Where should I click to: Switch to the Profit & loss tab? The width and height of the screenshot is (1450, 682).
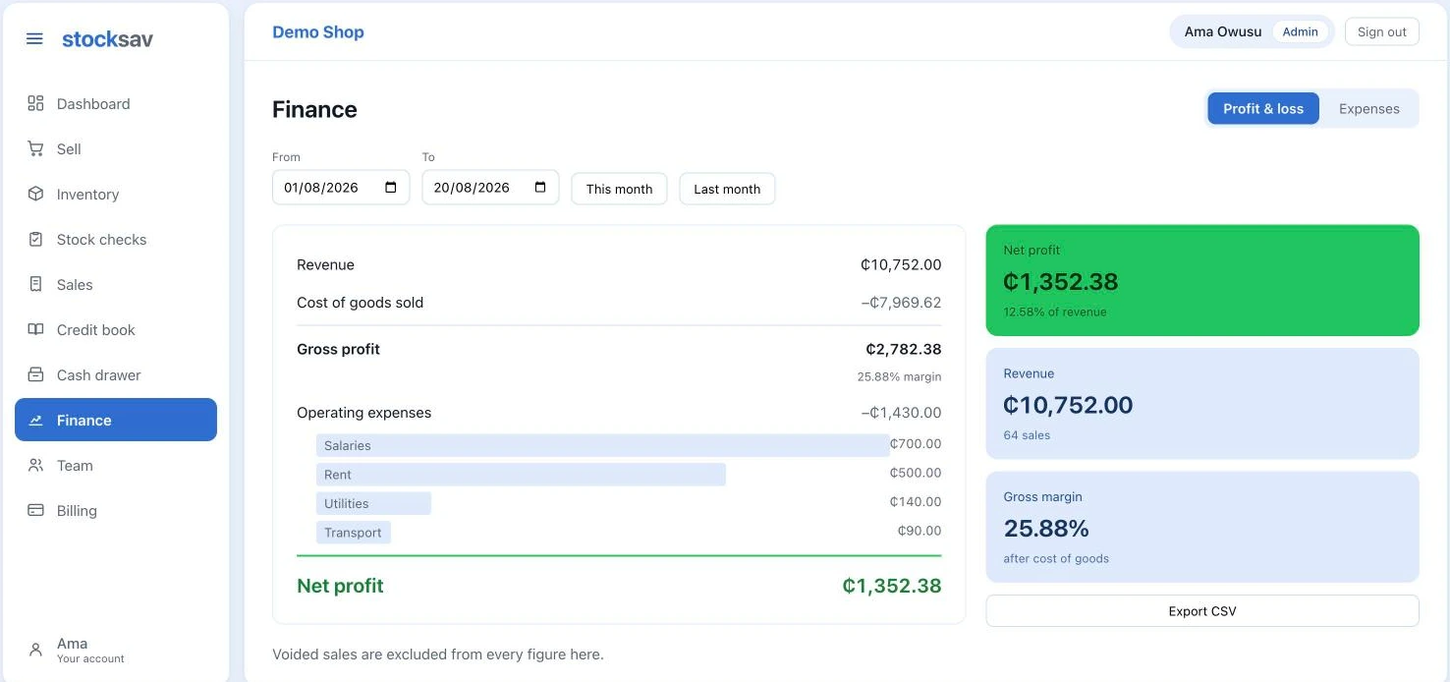point(1263,108)
